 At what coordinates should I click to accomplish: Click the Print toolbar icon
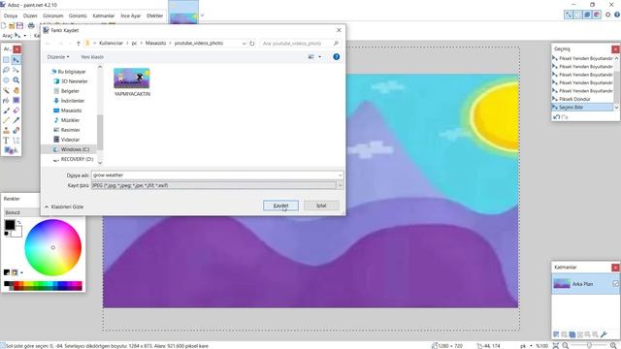point(31,26)
